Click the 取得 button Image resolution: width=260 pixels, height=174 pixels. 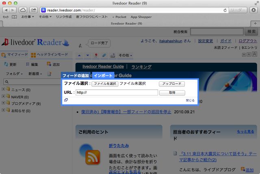[x=172, y=93]
